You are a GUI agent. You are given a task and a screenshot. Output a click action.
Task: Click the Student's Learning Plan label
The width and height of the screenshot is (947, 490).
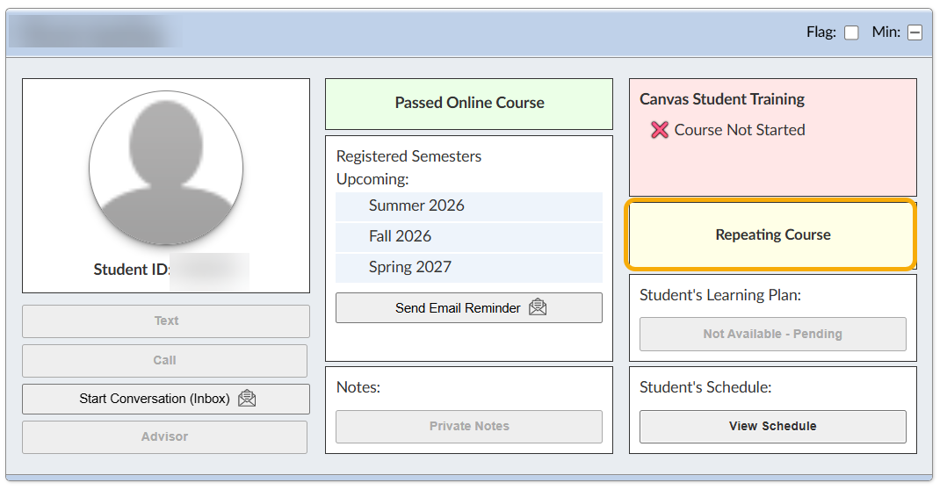[x=720, y=295]
